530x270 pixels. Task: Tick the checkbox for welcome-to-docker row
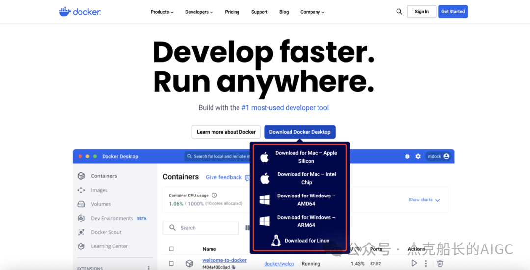pos(171,263)
